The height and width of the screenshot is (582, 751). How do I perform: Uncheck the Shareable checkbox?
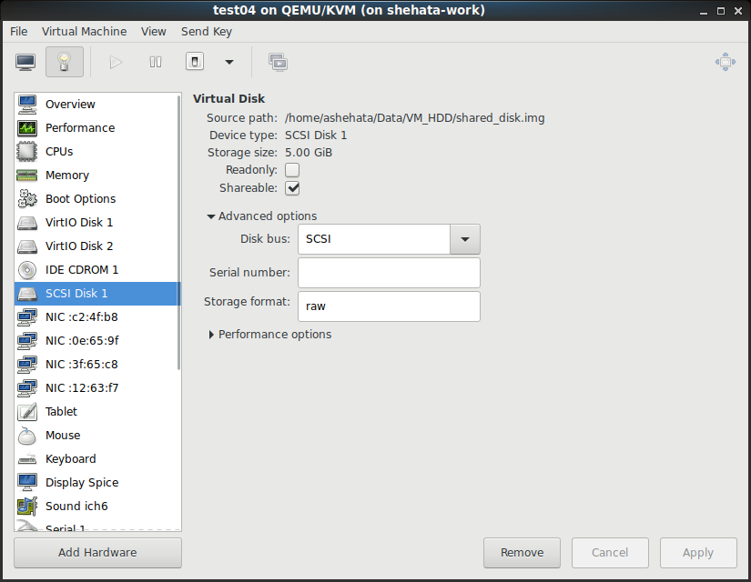tap(292, 188)
